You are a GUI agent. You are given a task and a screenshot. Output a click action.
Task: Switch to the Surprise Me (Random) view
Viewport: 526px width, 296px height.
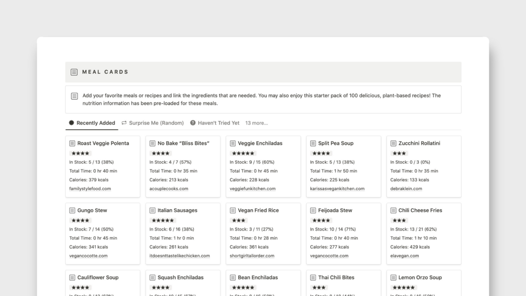pos(153,123)
